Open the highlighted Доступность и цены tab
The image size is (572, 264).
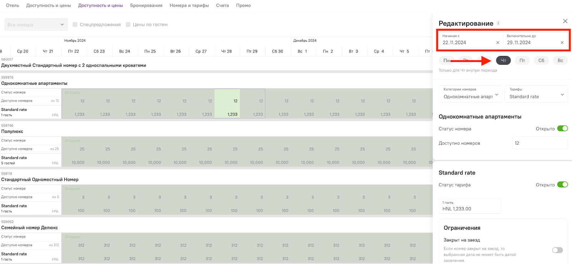tap(100, 5)
